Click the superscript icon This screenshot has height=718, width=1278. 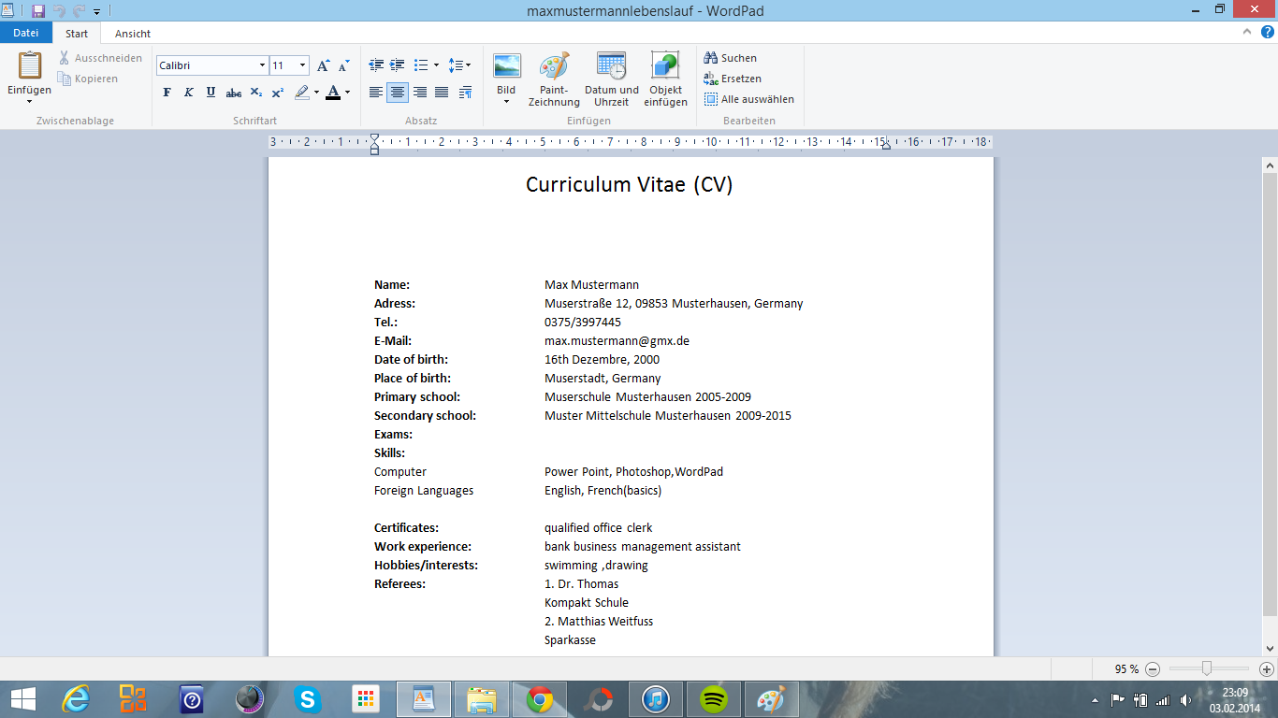pyautogui.click(x=278, y=93)
